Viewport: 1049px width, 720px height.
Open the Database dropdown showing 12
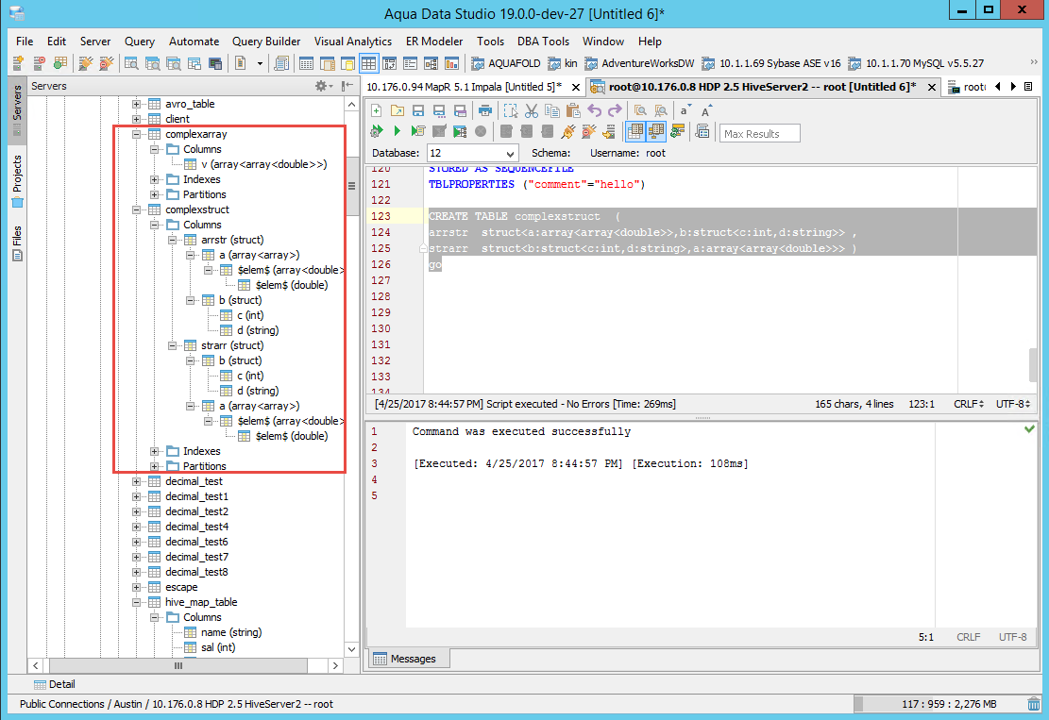click(x=472, y=153)
